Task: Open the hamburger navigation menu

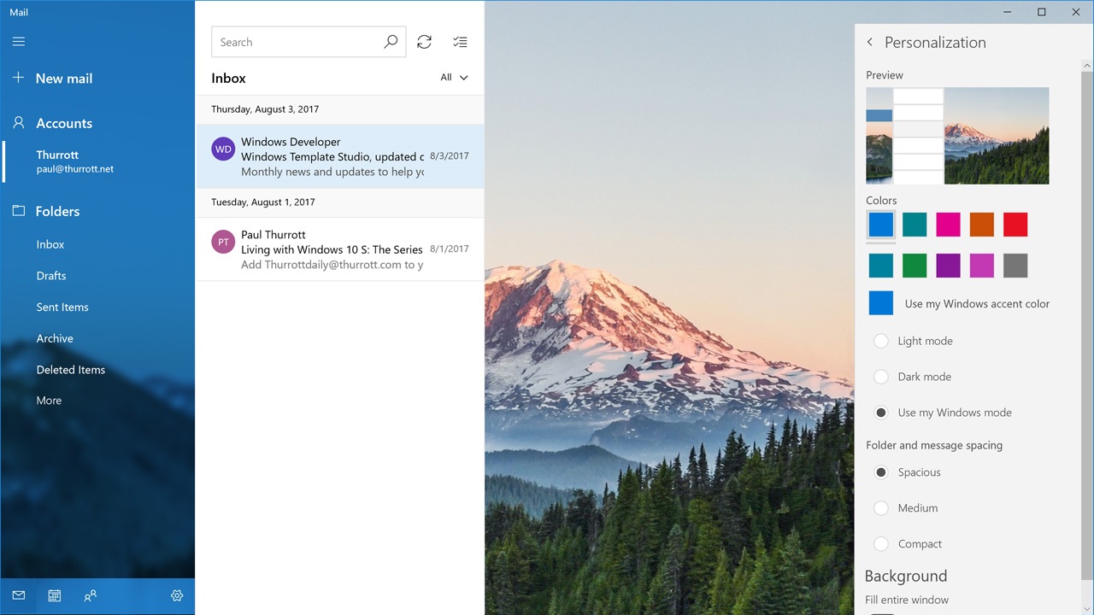Action: click(18, 41)
